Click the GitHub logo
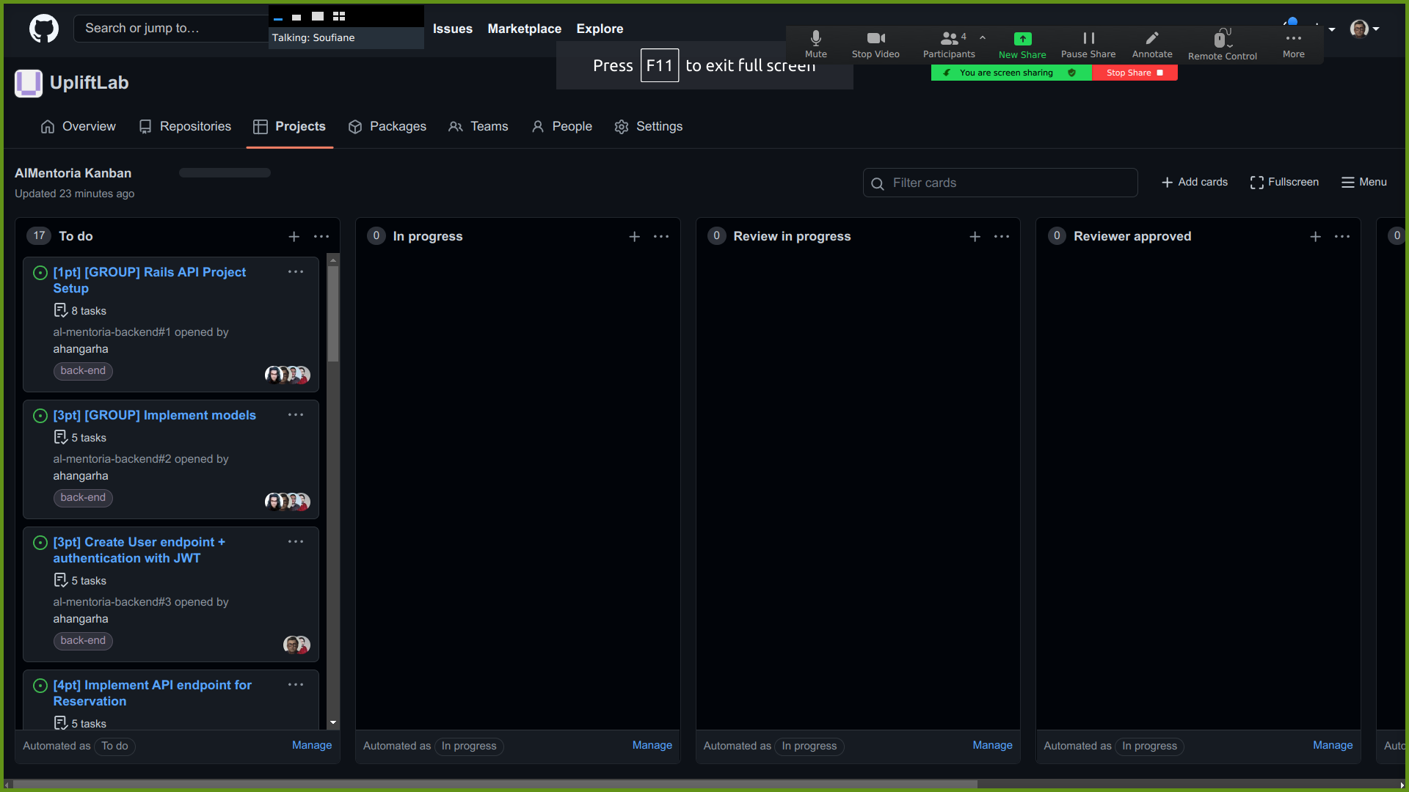Viewport: 1409px width, 792px height. pos(43,29)
